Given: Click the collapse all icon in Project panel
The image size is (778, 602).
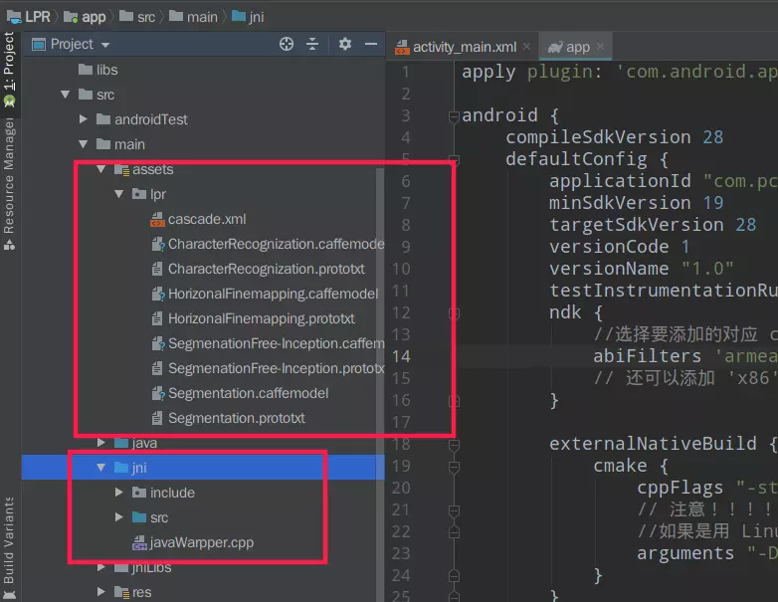Looking at the screenshot, I should (312, 44).
